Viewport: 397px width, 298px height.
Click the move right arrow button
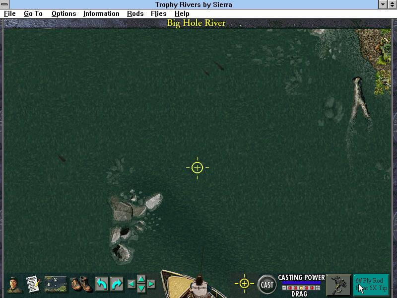[151, 284]
